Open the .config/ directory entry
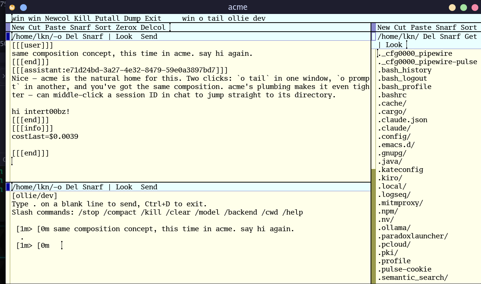The height and width of the screenshot is (284, 481). click(x=394, y=137)
